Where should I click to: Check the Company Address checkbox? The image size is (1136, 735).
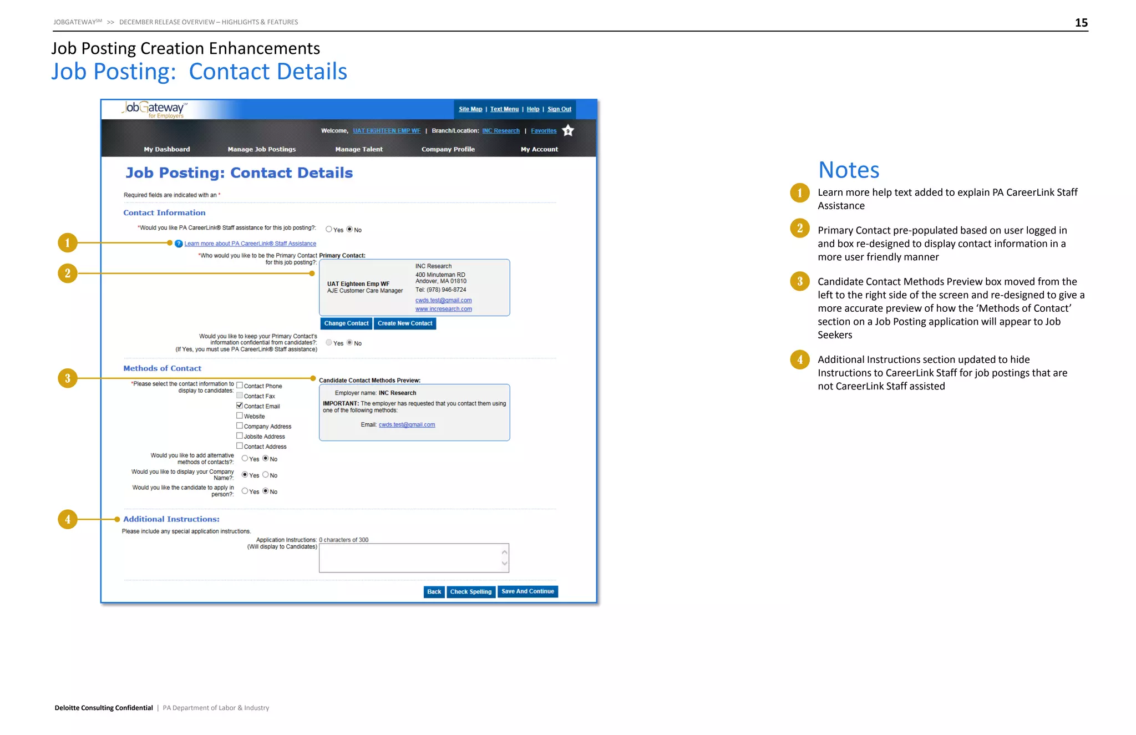[240, 426]
